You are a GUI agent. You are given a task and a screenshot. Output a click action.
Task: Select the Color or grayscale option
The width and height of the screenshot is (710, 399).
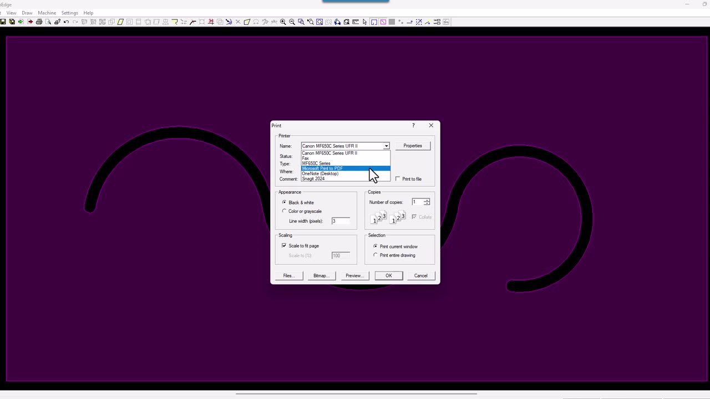(285, 211)
